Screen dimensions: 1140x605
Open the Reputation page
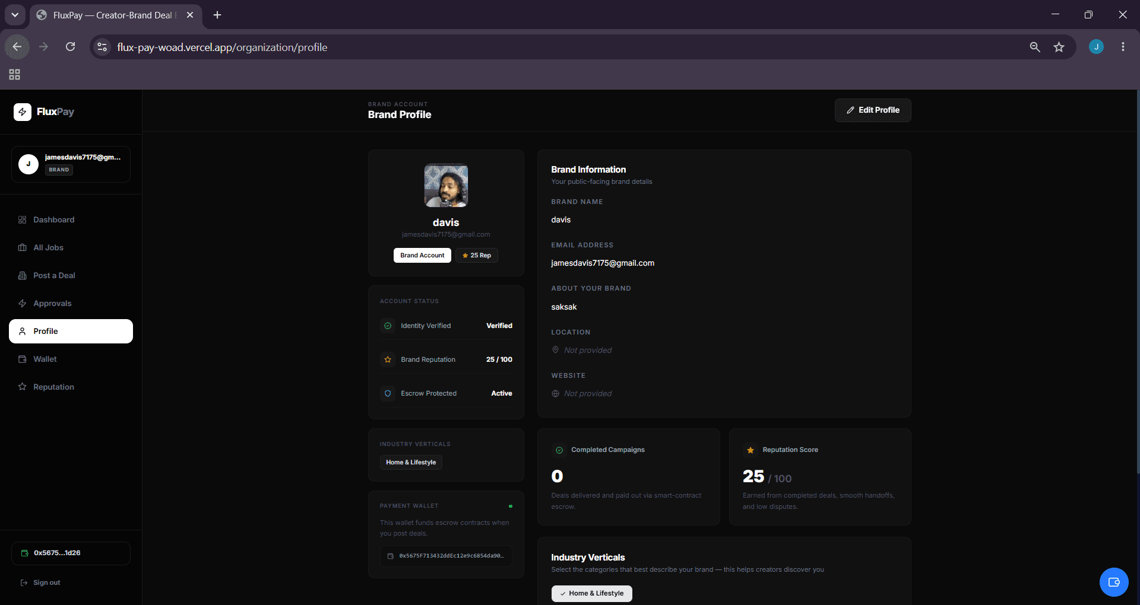click(71, 387)
